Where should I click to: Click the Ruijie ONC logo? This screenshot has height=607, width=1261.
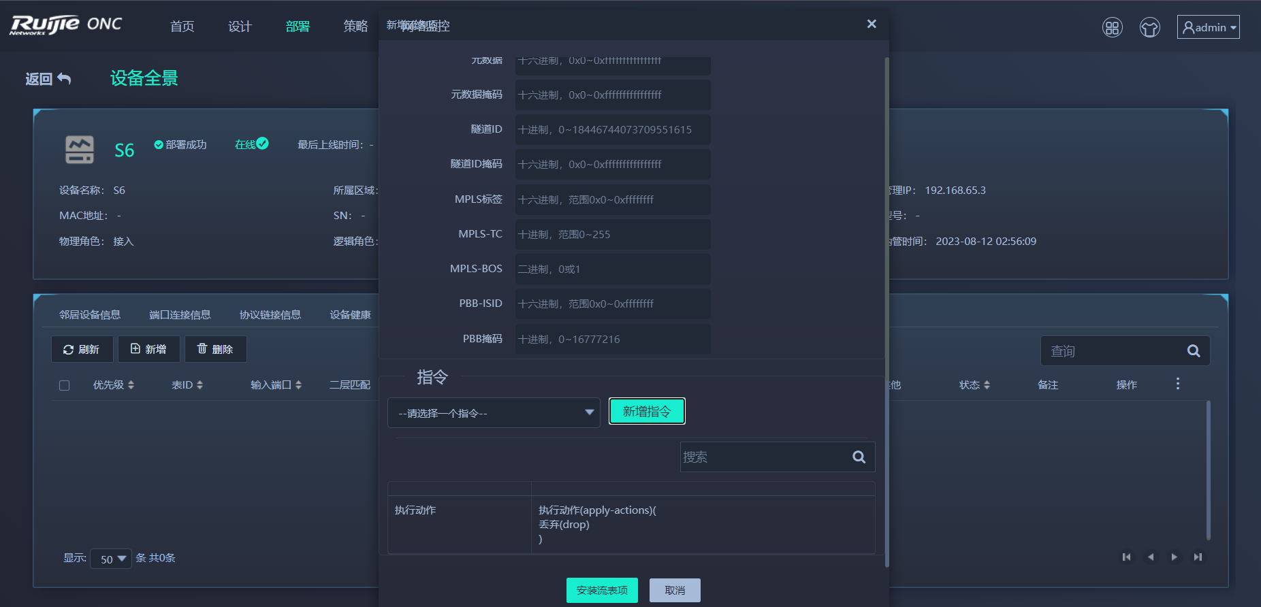[x=66, y=25]
